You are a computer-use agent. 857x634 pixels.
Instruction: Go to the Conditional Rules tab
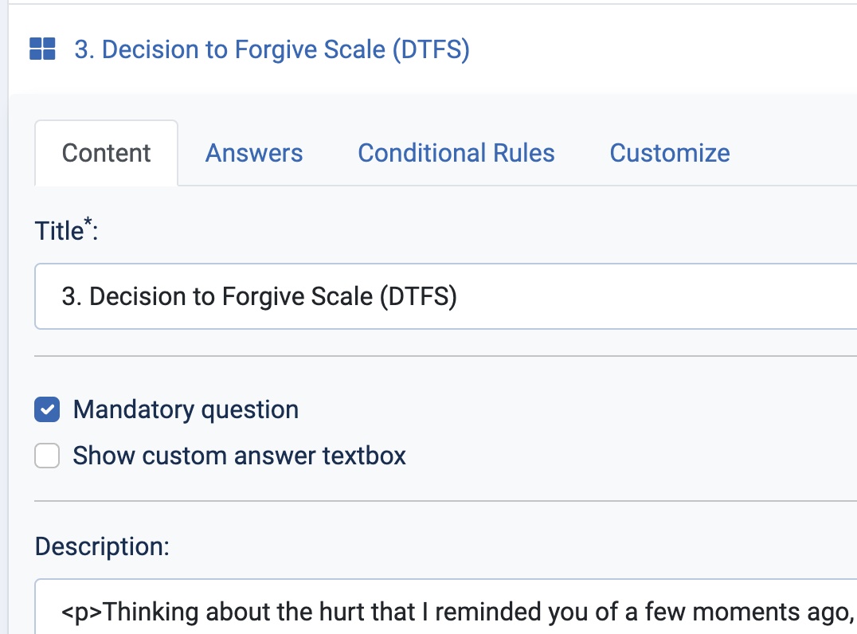click(456, 153)
